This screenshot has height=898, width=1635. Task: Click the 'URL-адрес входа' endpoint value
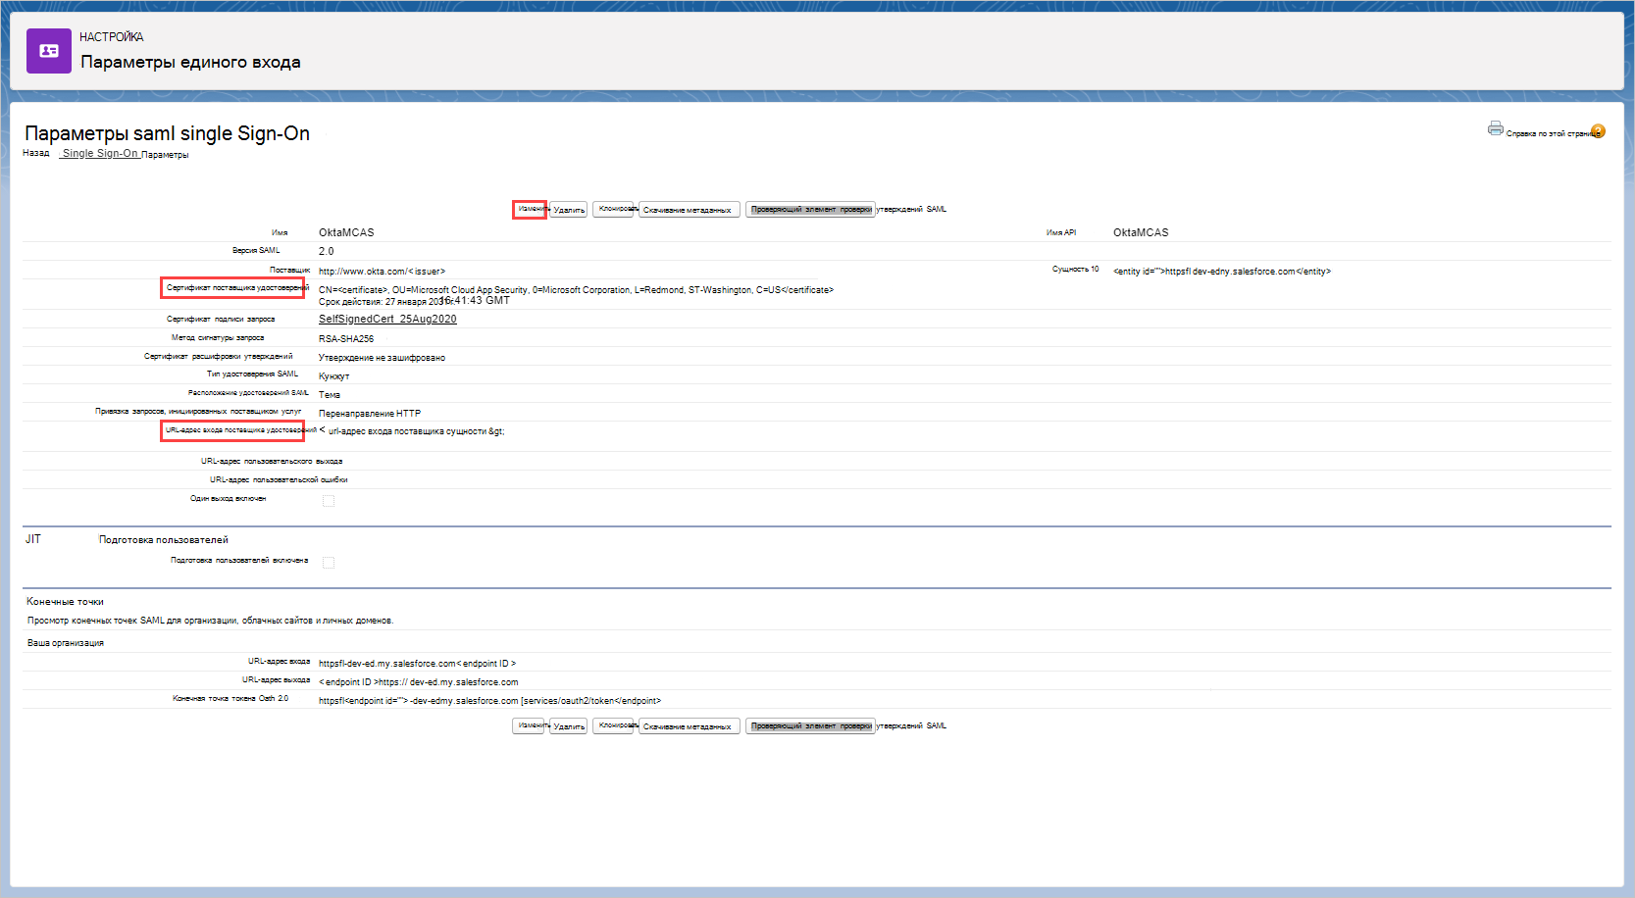coord(417,664)
